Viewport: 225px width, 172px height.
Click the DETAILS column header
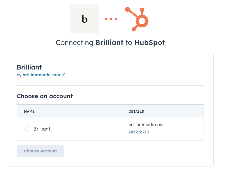tap(136, 112)
